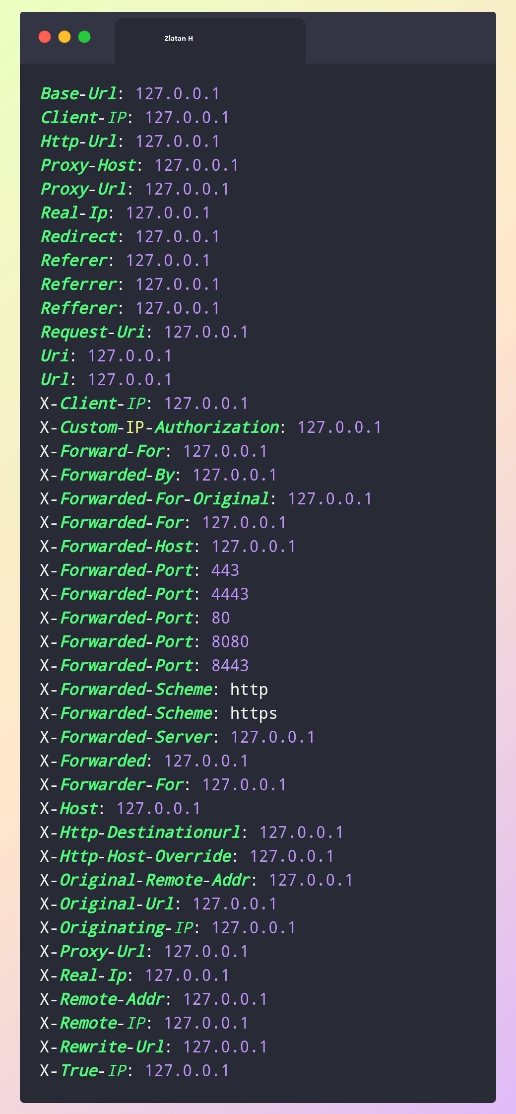
Task: Click the X-Forwarded-Port value 4443
Action: tap(230, 594)
